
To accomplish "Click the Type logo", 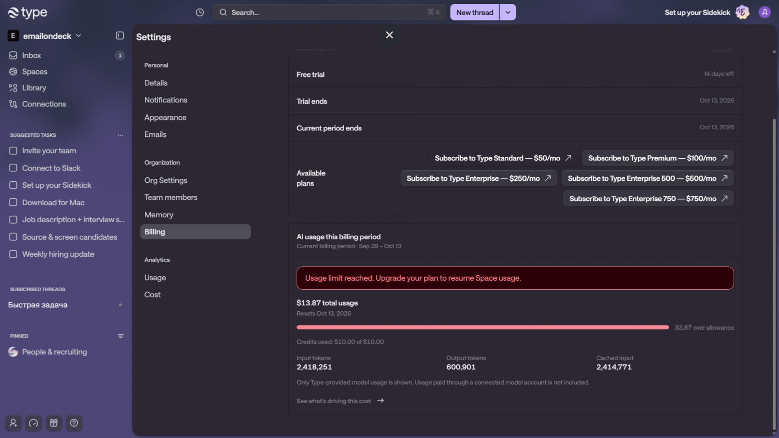I will [28, 13].
